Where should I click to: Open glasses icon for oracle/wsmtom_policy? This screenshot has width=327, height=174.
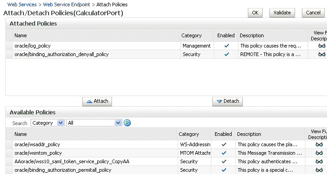tap(319, 153)
